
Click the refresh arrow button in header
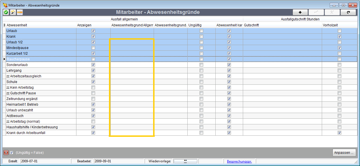coord(348,12)
